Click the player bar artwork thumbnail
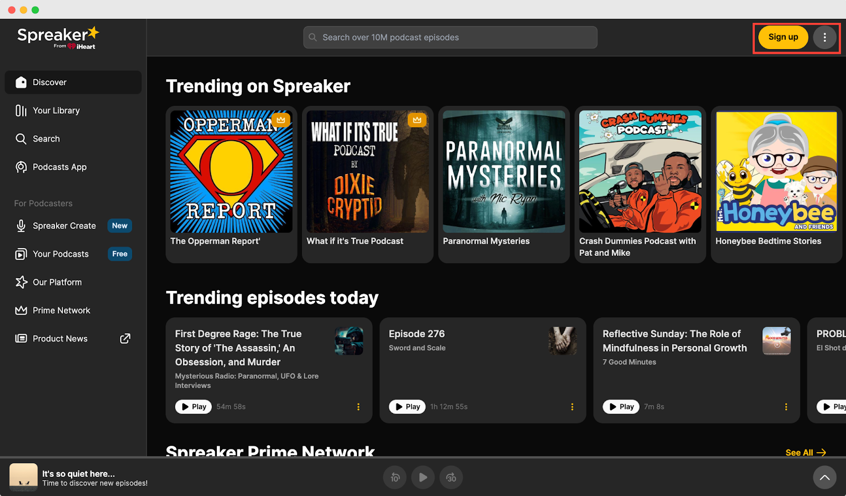This screenshot has width=846, height=496. click(23, 477)
